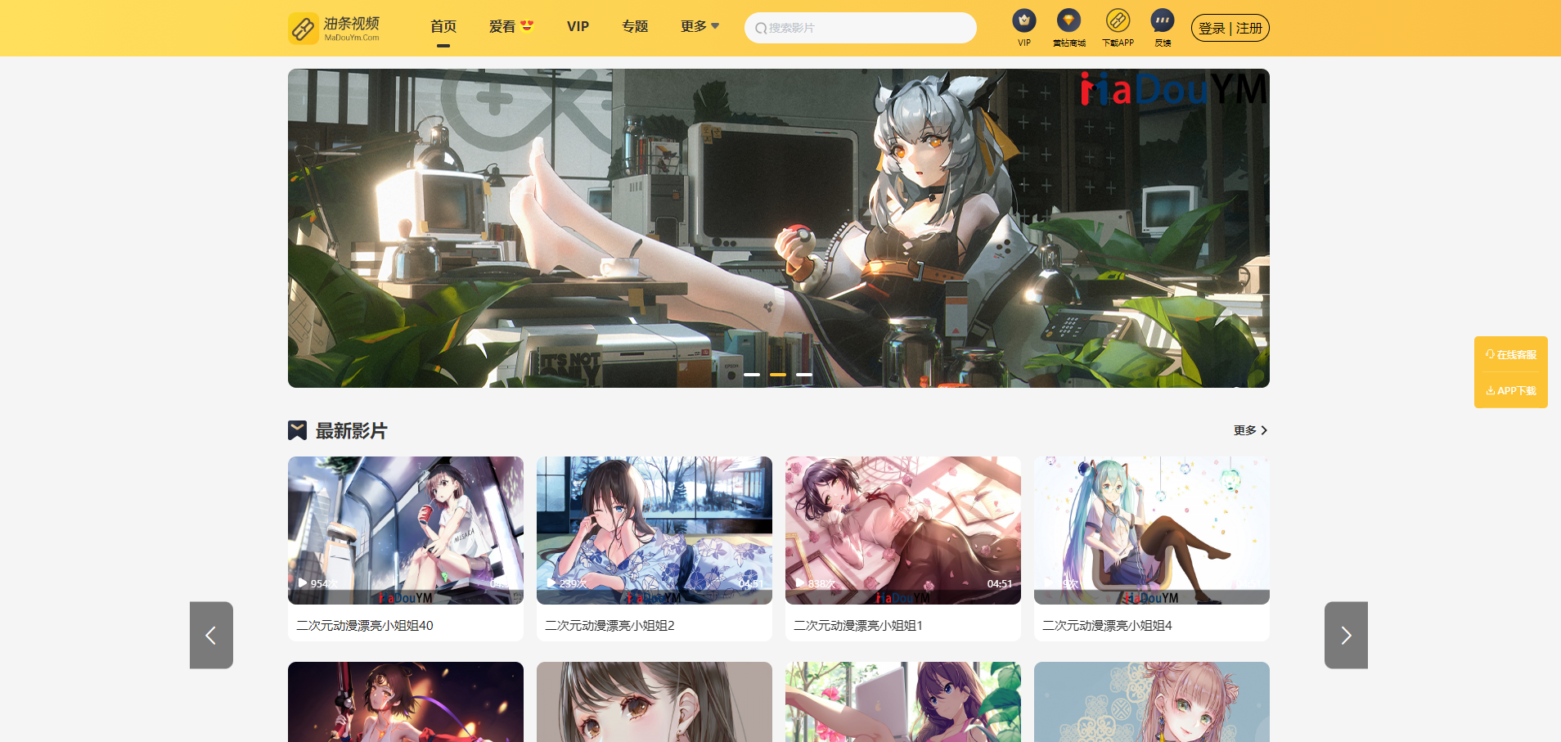
Task: Expand 更多 link beside 最新影片 heading
Action: pos(1250,430)
